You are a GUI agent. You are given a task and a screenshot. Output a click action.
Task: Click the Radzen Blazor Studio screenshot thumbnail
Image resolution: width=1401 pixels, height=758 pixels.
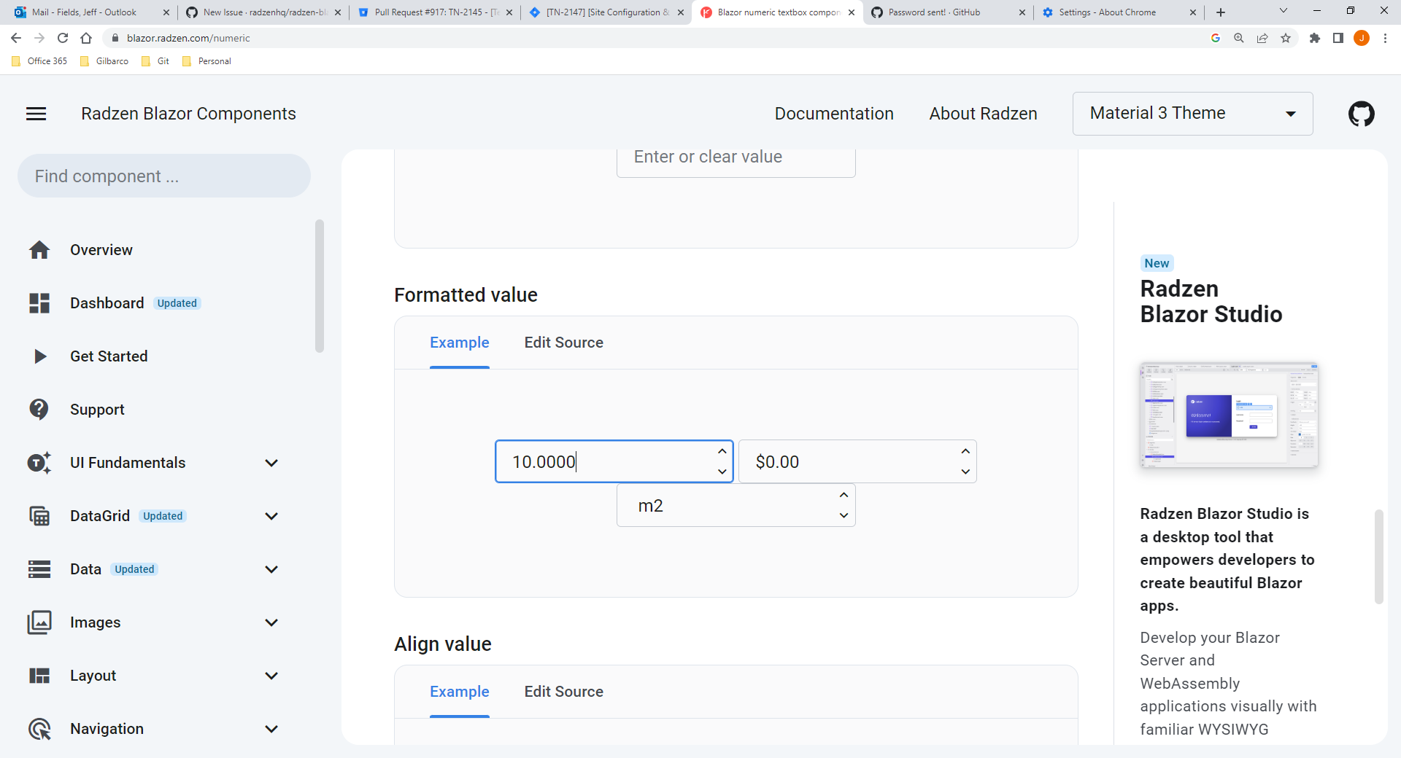[x=1229, y=415]
